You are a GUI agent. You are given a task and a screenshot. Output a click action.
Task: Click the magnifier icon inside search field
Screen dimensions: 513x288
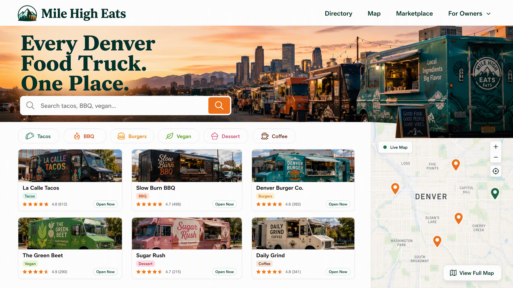click(x=30, y=105)
